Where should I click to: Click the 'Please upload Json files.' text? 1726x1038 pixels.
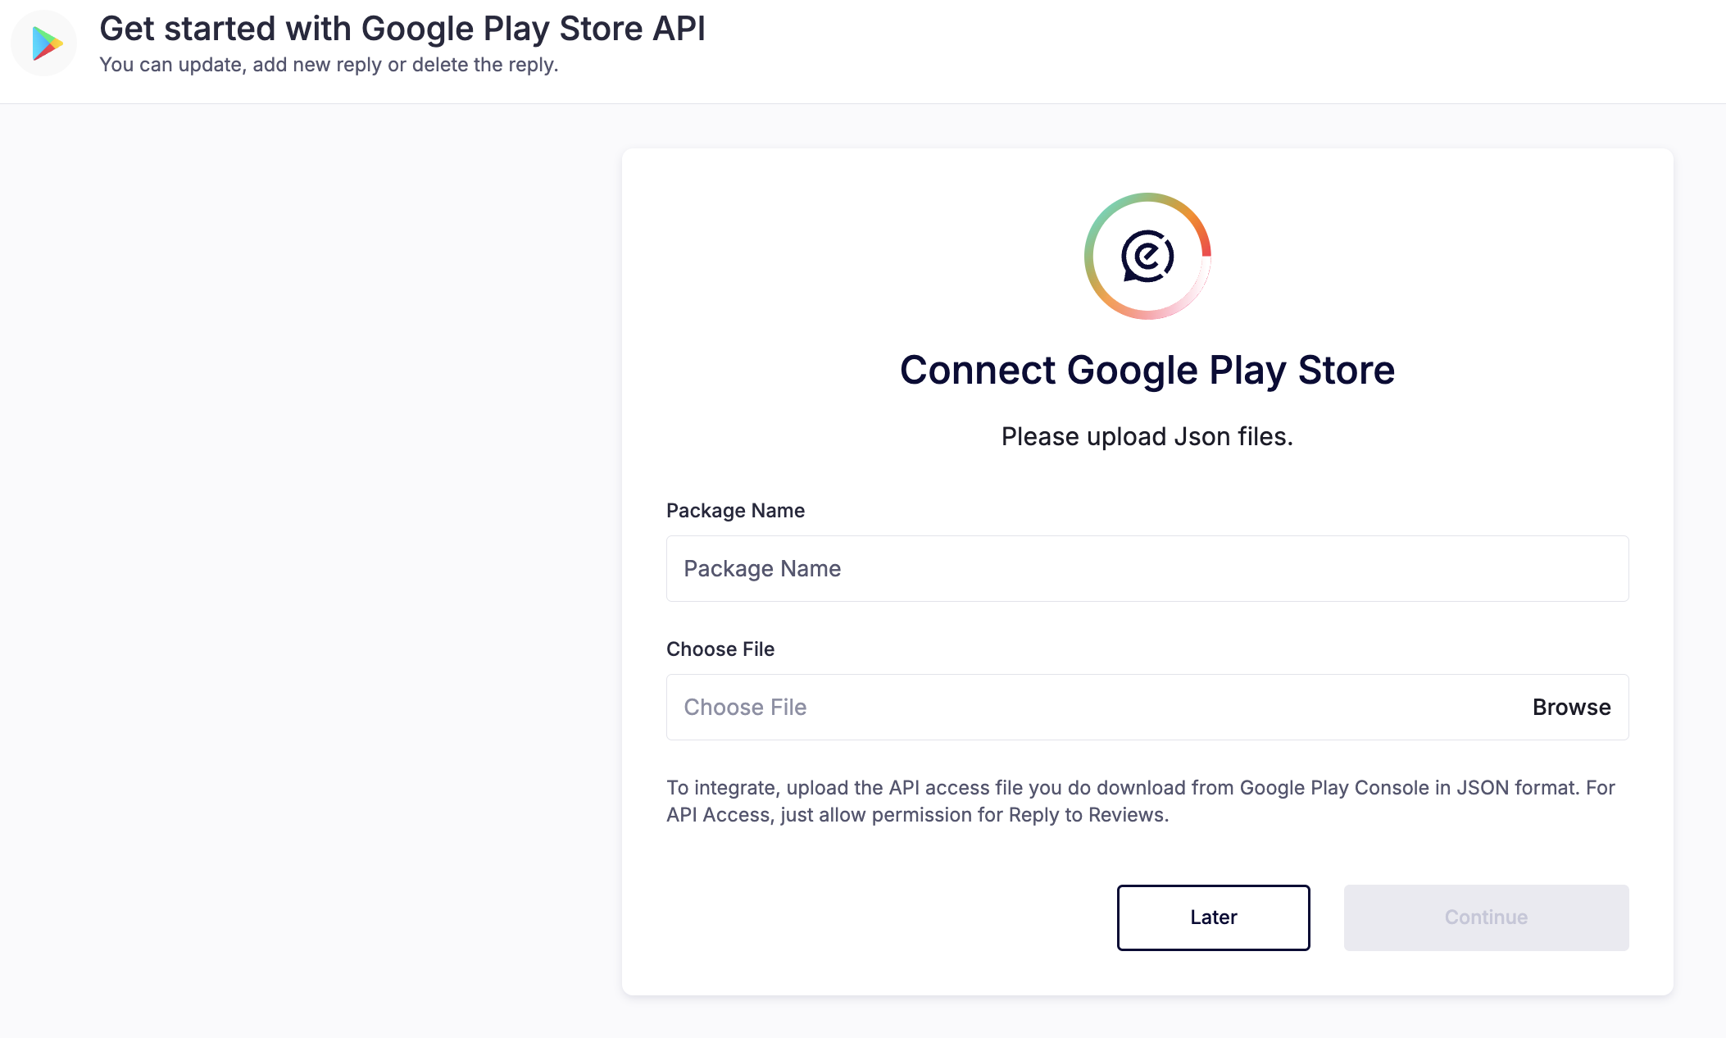click(1147, 437)
